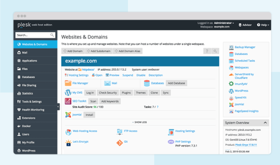Click the question mark help button near Add Domain Alias
Screen dimensions: 280x165
(207, 51)
